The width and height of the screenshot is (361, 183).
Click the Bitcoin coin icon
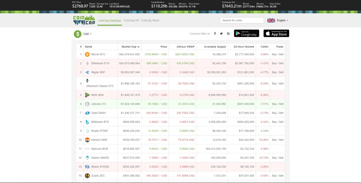pos(87,54)
